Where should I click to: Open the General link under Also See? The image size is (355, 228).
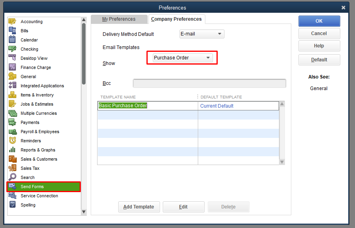318,88
